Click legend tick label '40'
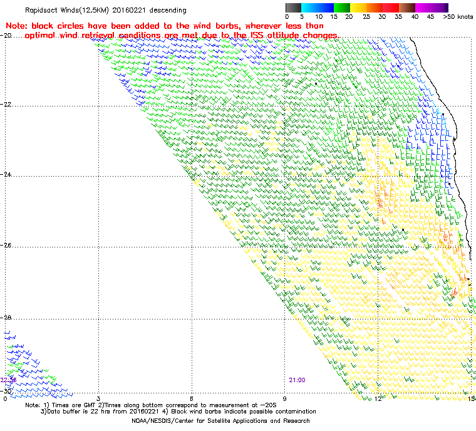 415,17
